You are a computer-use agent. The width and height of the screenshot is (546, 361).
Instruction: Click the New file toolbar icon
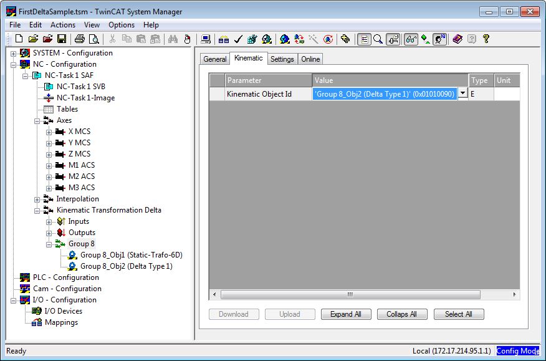click(19, 39)
